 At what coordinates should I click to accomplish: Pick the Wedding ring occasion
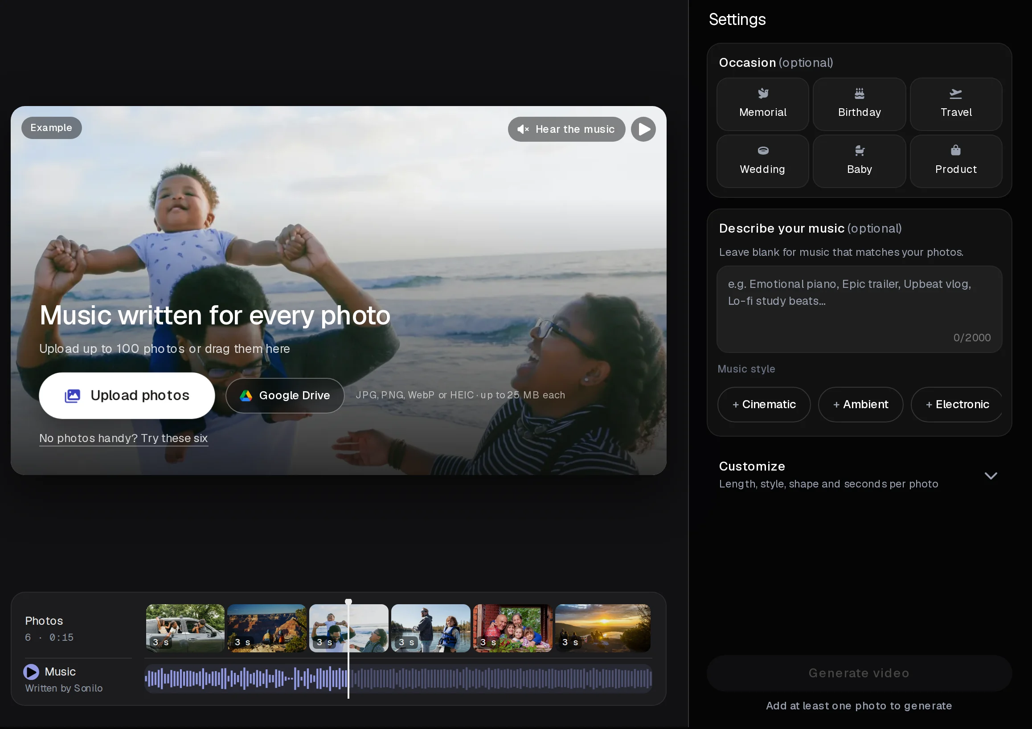click(x=763, y=161)
